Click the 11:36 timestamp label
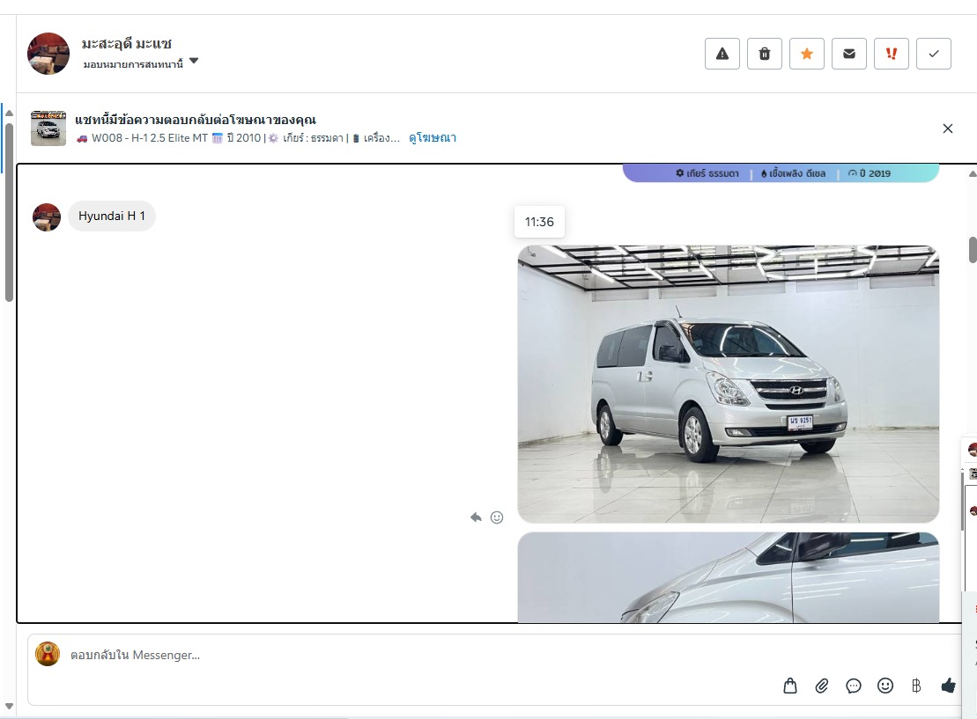Screen dimensions: 977x719 pyautogui.click(x=539, y=222)
